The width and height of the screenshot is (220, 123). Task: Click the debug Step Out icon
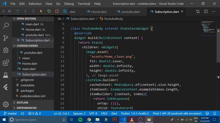pyautogui.click(x=33, y=11)
